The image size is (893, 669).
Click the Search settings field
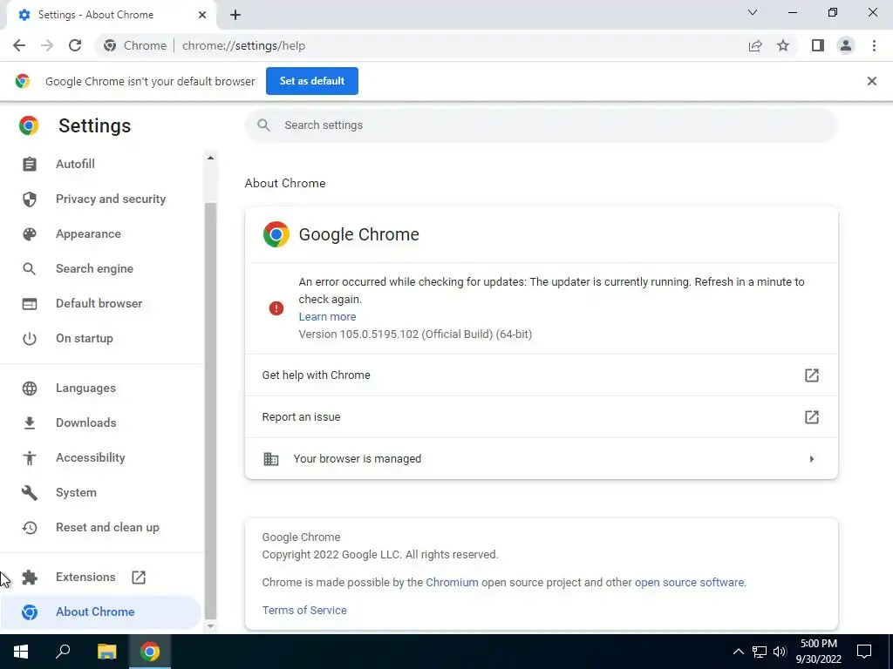click(x=541, y=125)
